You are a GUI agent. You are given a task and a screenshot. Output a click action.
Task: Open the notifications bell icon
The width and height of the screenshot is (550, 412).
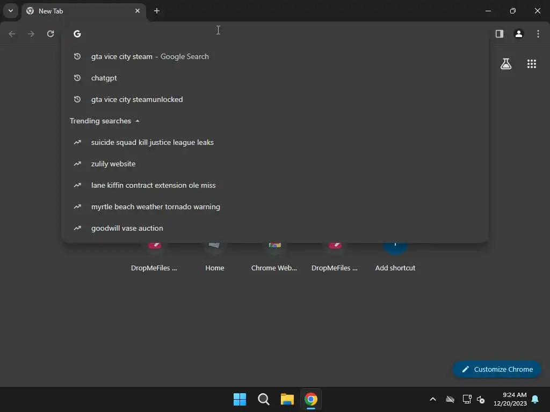coord(535,399)
